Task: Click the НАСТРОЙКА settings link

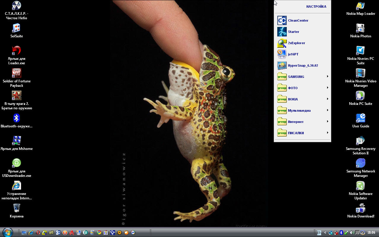Action: [316, 7]
